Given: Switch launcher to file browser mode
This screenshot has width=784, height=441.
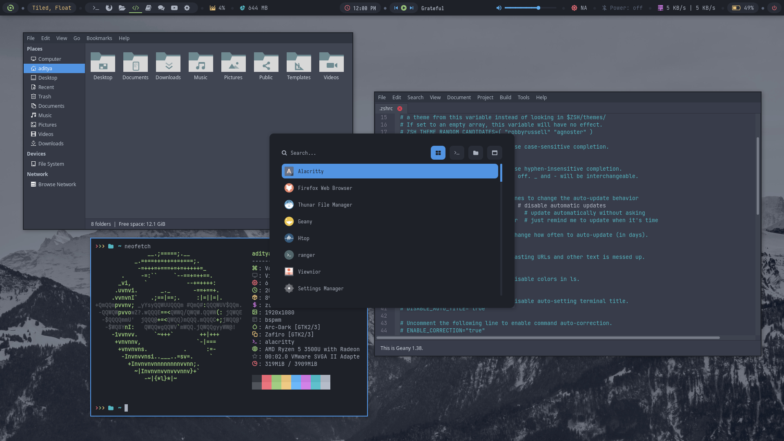Looking at the screenshot, I should click(476, 153).
